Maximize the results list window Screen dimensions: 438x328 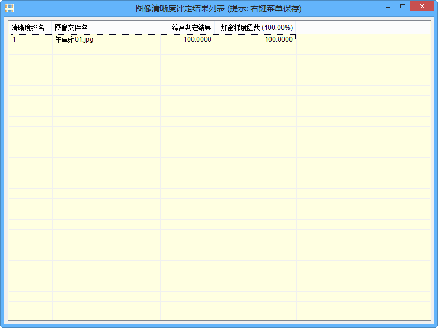tap(403, 7)
